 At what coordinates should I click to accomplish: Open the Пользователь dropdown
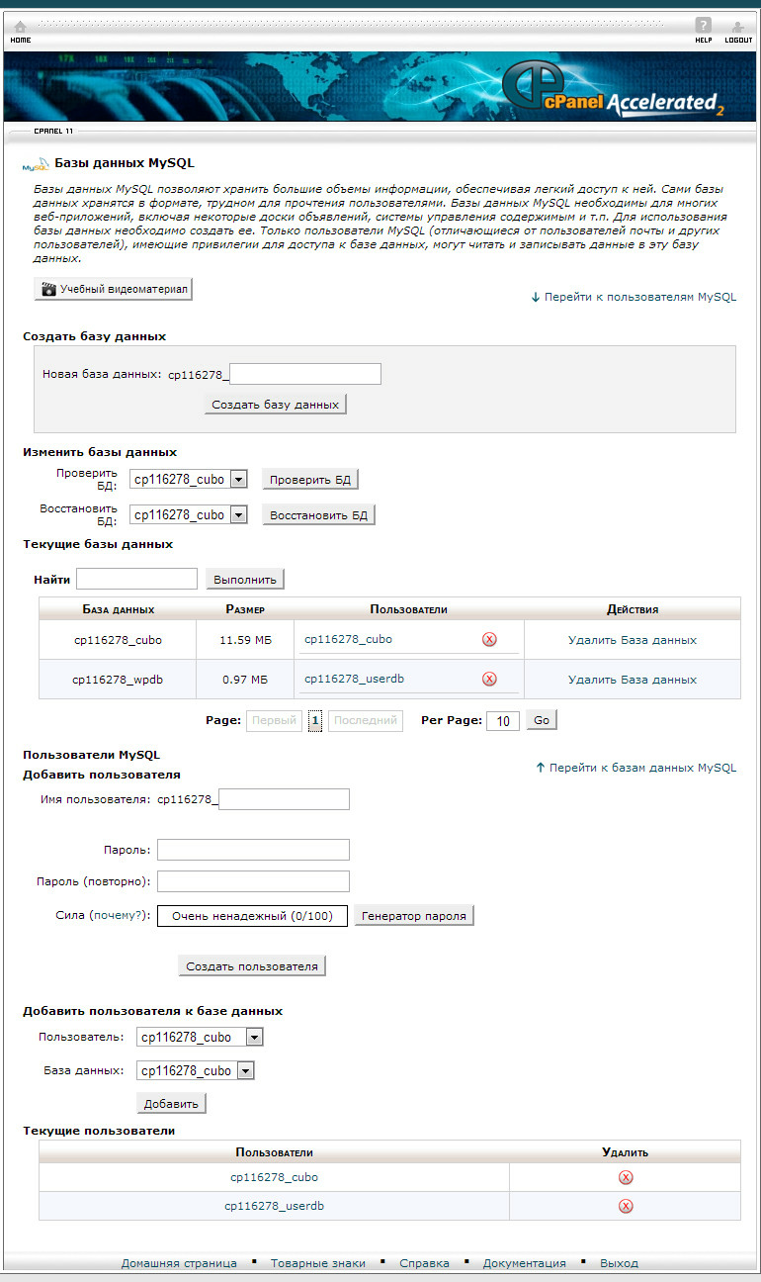(x=200, y=1038)
